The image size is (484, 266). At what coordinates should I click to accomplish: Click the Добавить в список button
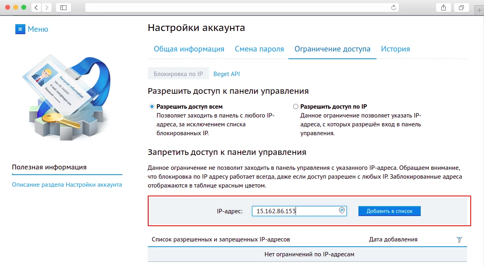point(389,210)
